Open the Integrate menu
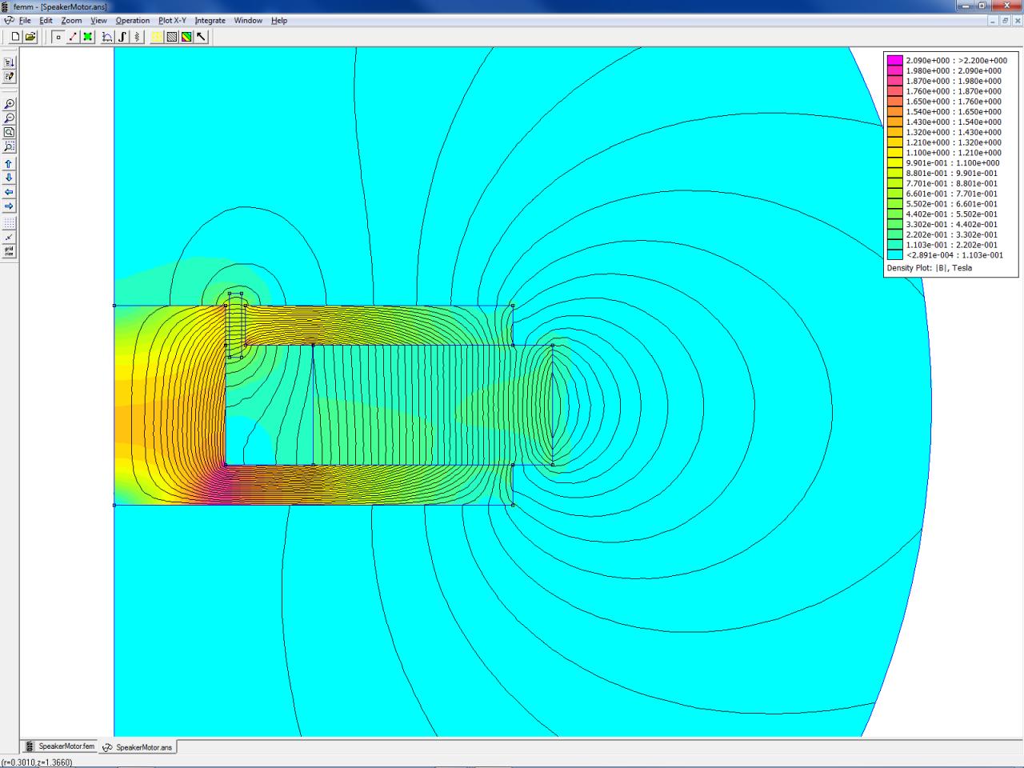 (210, 21)
